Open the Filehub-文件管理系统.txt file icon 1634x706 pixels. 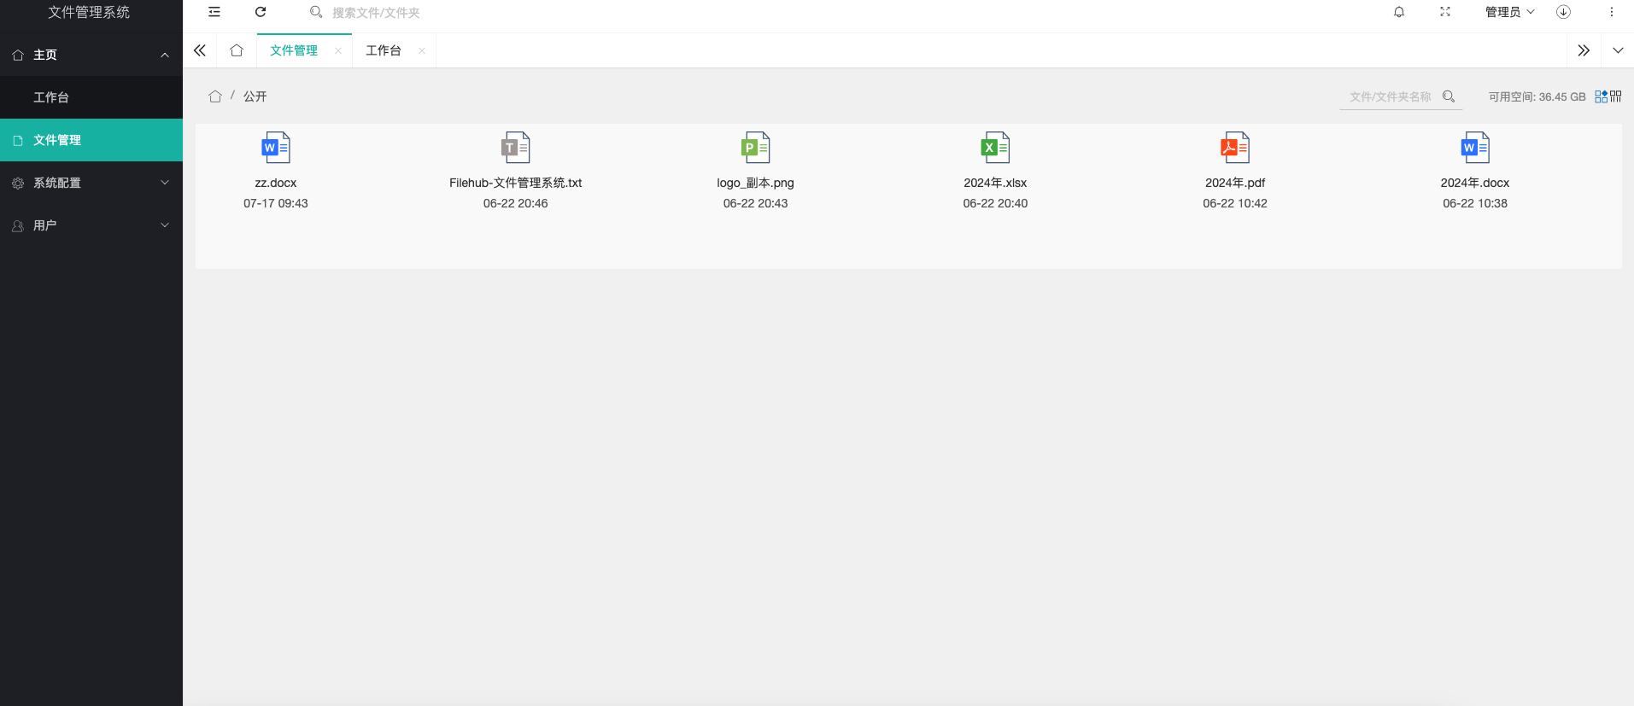click(x=516, y=148)
